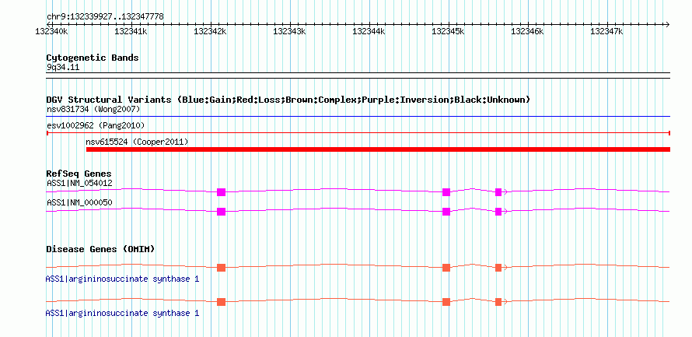The width and height of the screenshot is (692, 337).
Task: Click the 132344k ruler tick label
Action: [x=369, y=31]
